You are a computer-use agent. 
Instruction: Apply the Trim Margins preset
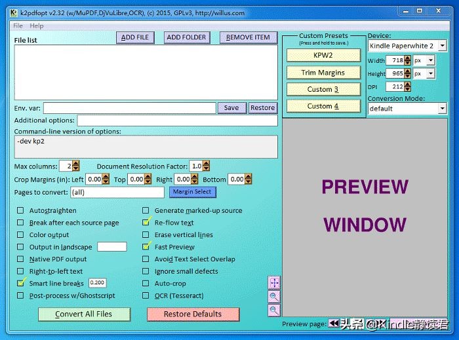coord(323,73)
